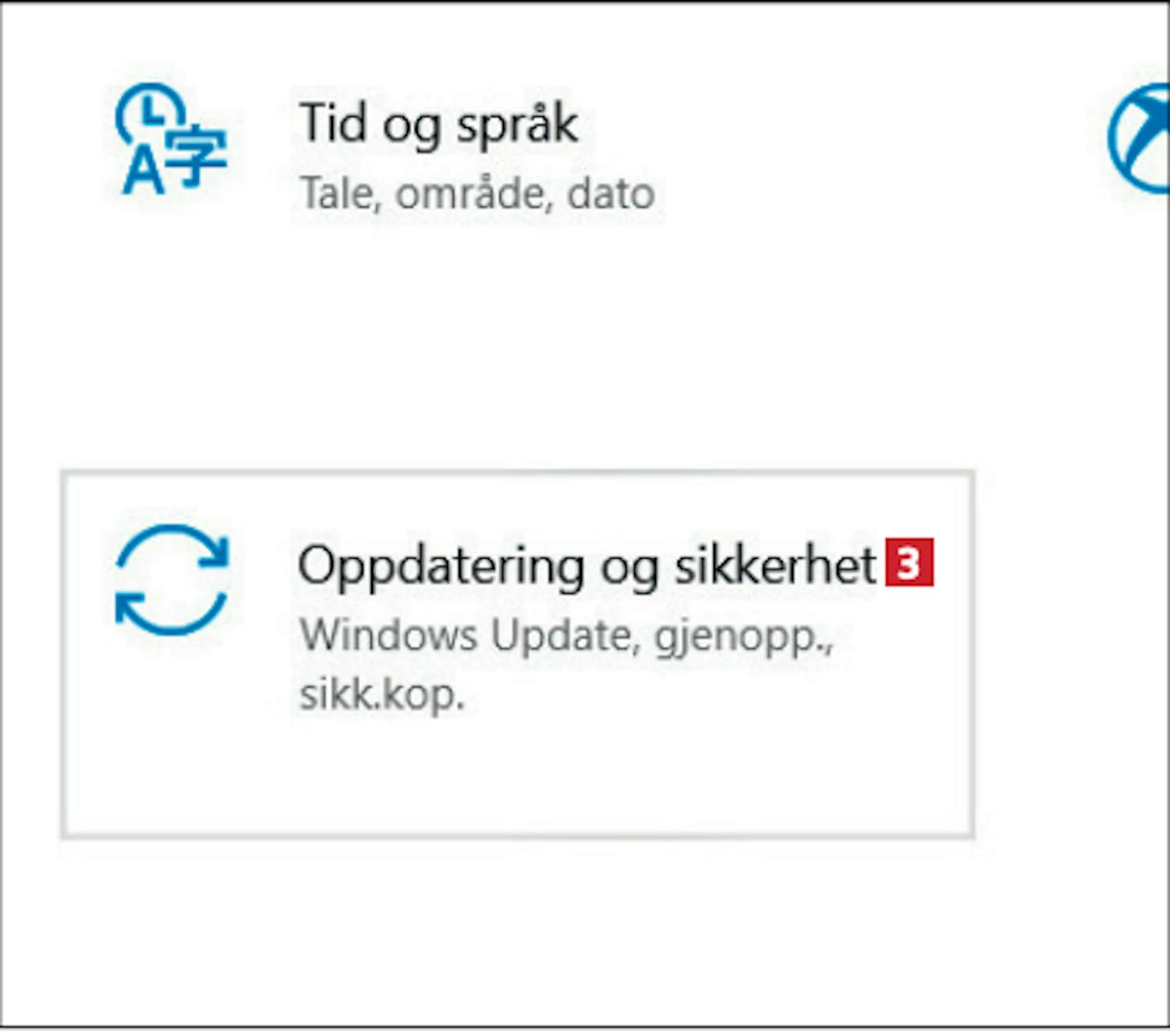Screen dimensions: 1170x1031
Task: Click the word dato in the subtitle
Action: point(611,194)
